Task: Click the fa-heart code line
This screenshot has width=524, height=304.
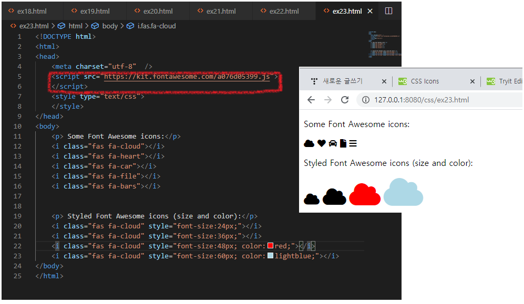Action: point(108,156)
